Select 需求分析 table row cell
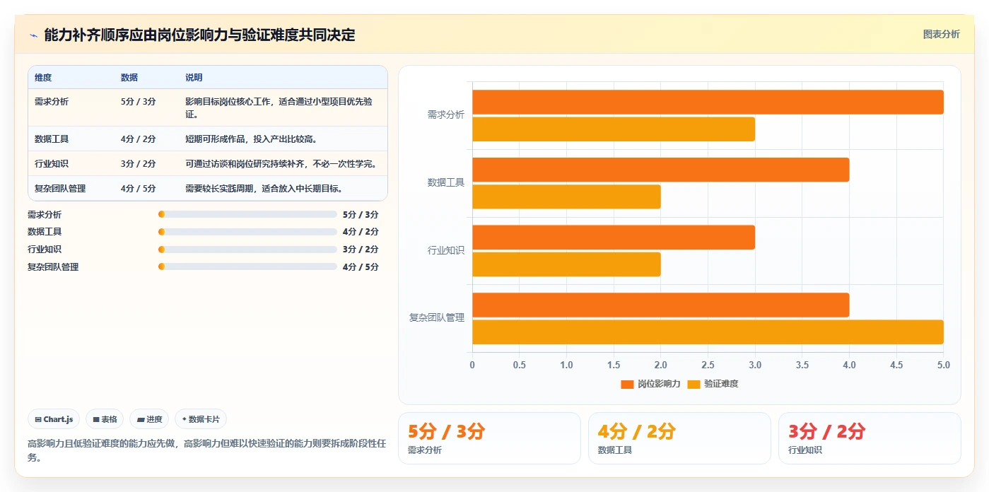Screen dimensions: 989x492 52,101
